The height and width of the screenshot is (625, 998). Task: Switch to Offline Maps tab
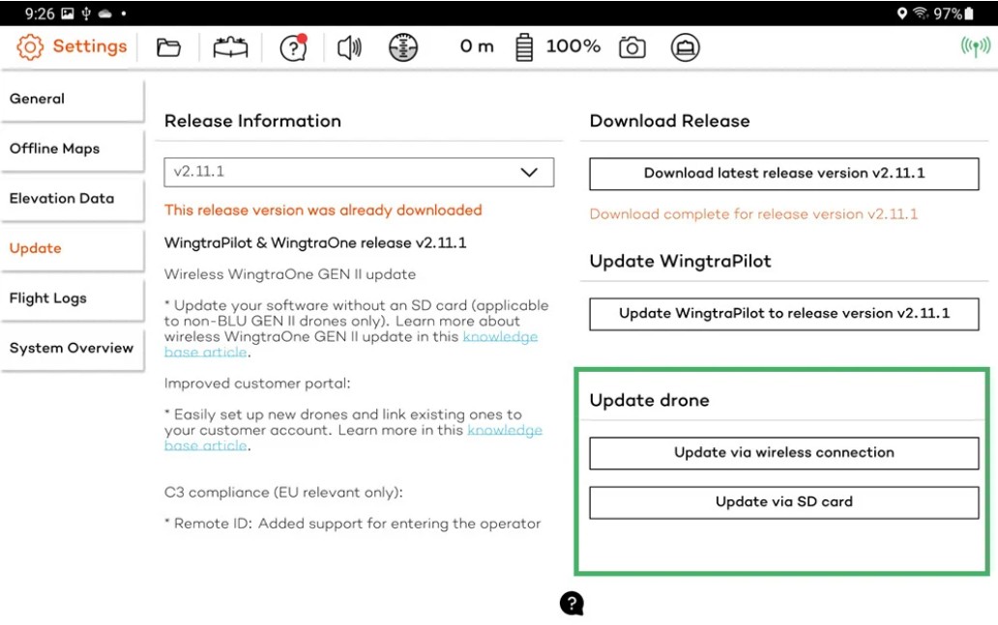point(72,149)
